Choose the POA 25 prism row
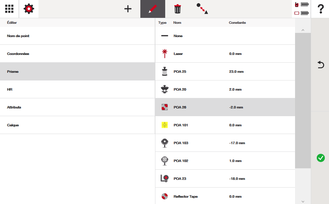Viewport: 329px width, 204px height. tap(225, 72)
